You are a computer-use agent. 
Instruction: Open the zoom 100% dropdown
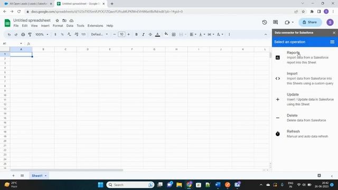click(42, 34)
